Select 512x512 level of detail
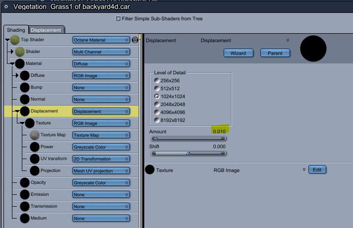This screenshot has width=353, height=228. tap(157, 88)
